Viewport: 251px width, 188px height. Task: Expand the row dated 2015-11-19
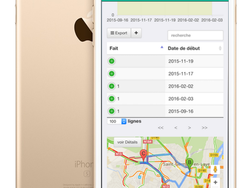pos(112,61)
